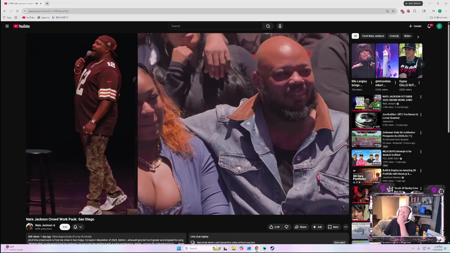Save video to a playlist

tap(333, 227)
